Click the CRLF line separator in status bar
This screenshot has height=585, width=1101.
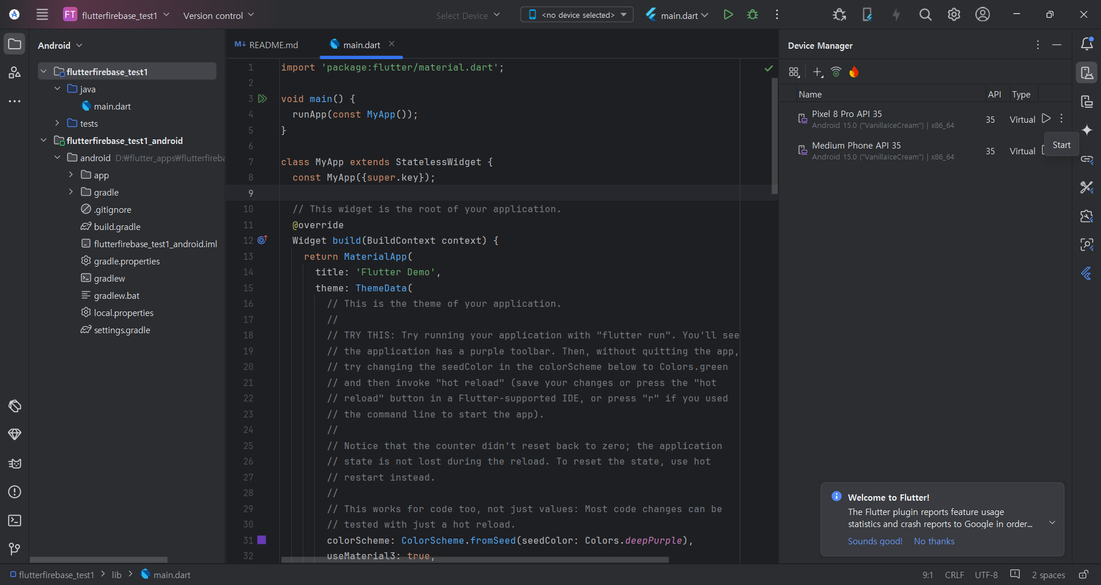954,575
